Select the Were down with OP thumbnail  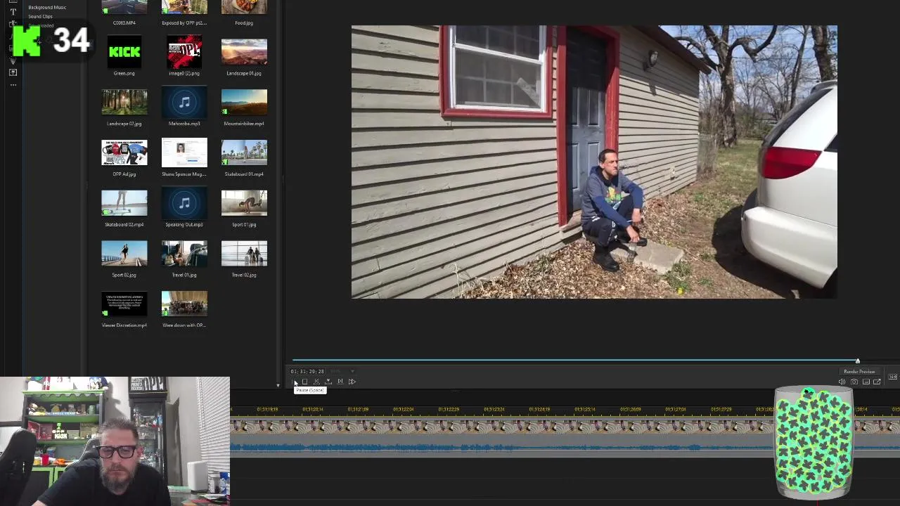184,304
